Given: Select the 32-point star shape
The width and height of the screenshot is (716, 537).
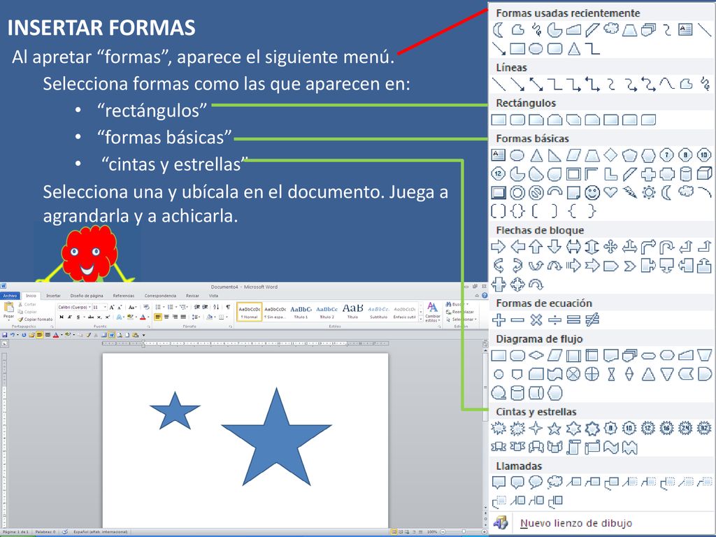Looking at the screenshot, I should point(704,429).
